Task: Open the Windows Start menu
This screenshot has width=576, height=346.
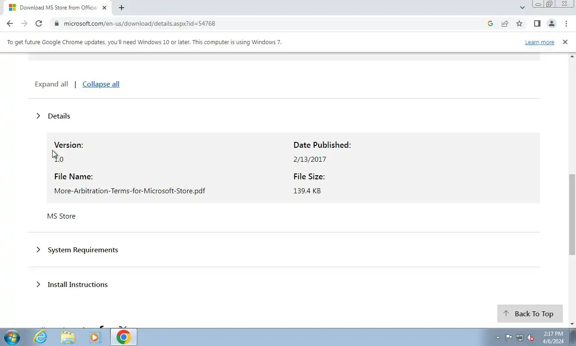Action: [x=12, y=337]
